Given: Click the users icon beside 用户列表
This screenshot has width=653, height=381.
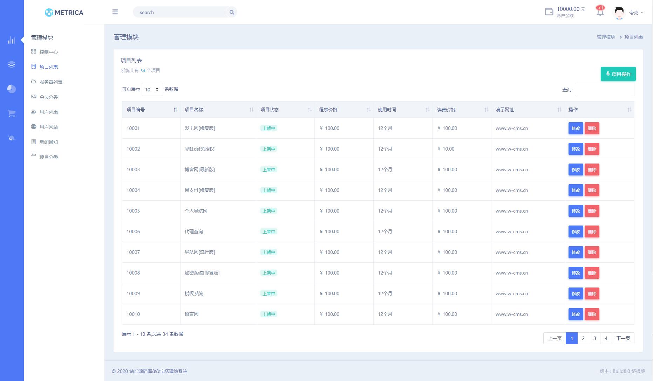Looking at the screenshot, I should point(34,112).
